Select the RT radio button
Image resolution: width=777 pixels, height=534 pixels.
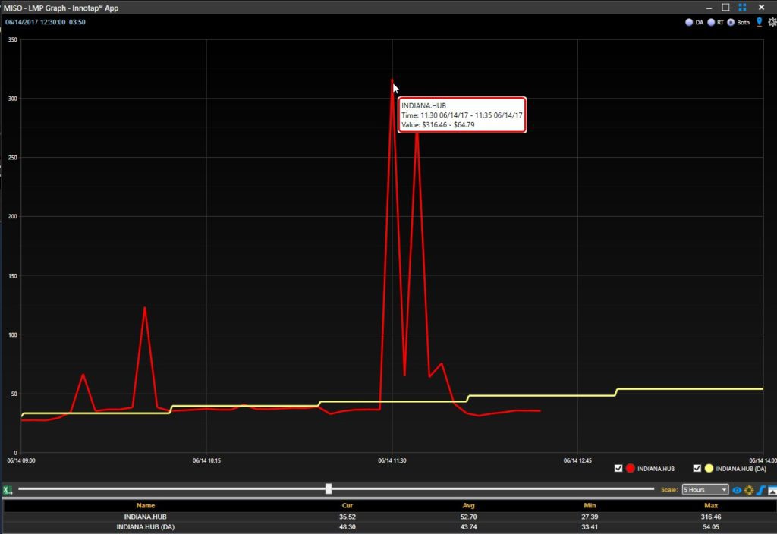[x=711, y=23]
